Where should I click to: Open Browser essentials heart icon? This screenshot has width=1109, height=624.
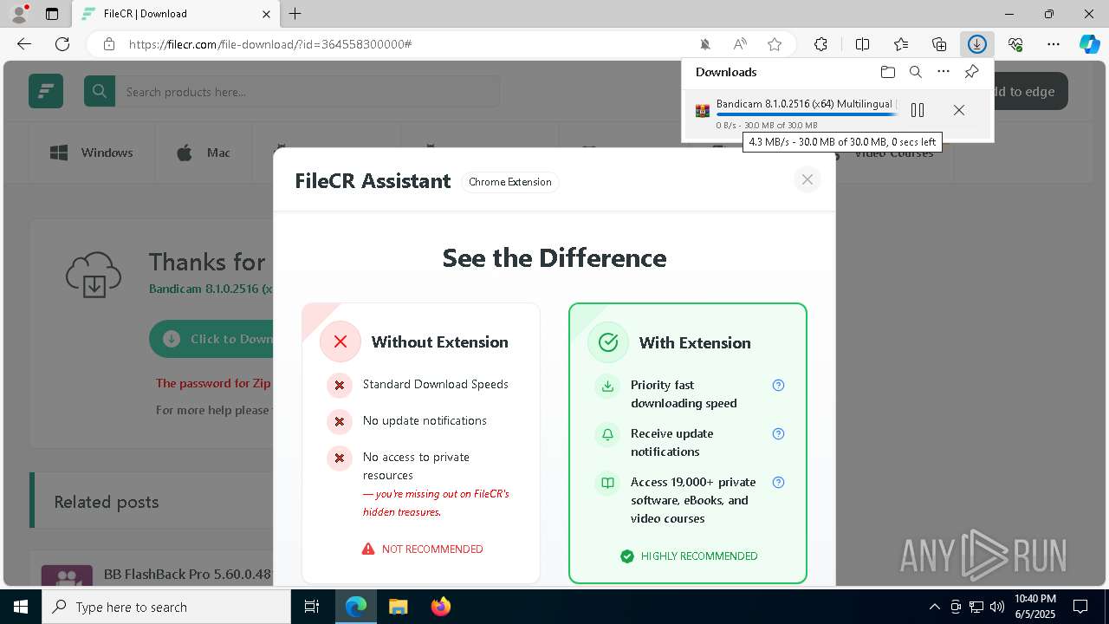(1015, 44)
